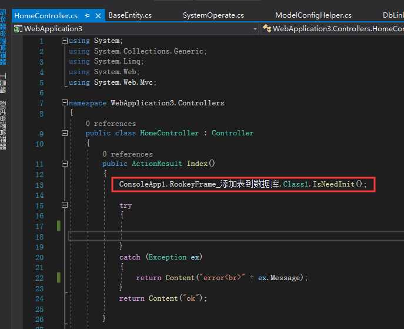Click System.Linq using statement
Viewport: 404px width, 329px height.
[x=106, y=61]
